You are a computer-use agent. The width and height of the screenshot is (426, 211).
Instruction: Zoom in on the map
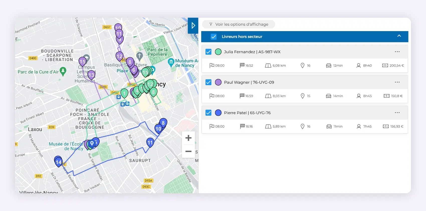click(188, 138)
